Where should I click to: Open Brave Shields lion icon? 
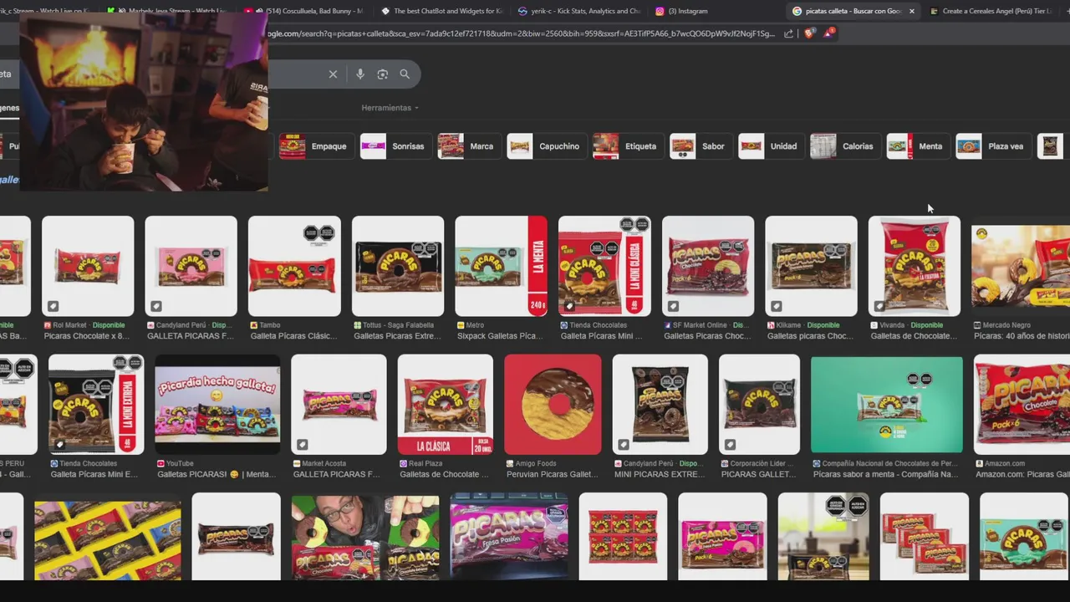coord(809,33)
